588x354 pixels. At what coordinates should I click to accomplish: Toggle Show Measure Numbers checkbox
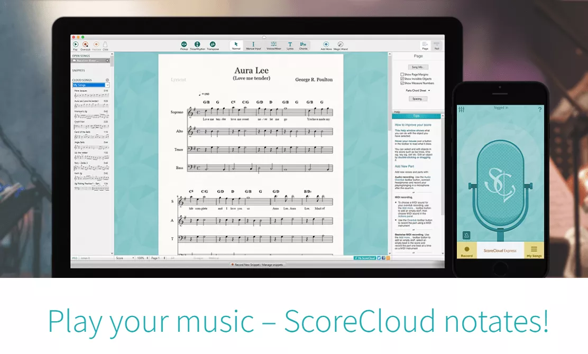(x=402, y=83)
